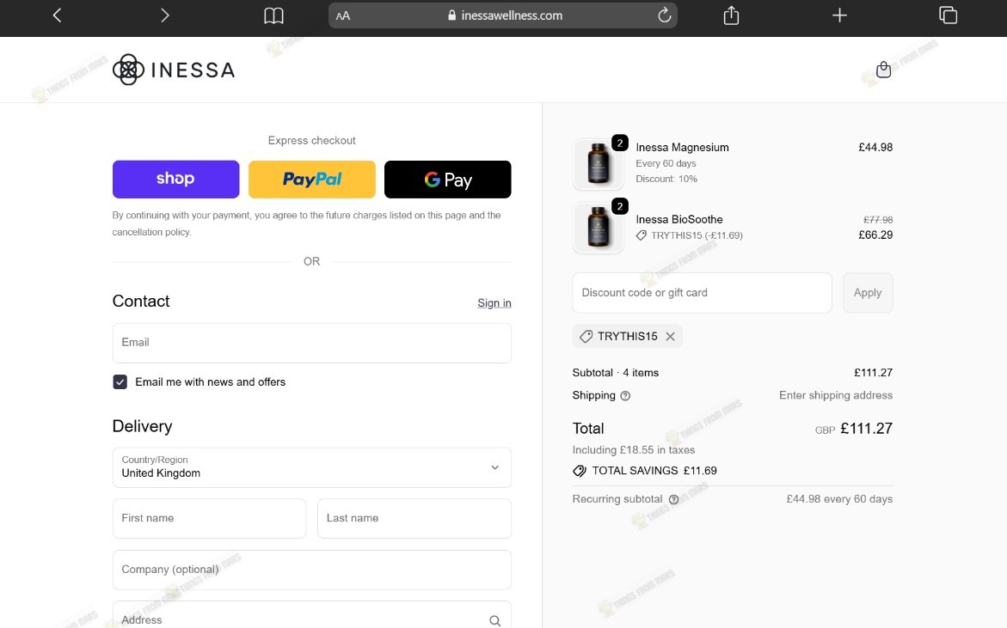1007x628 pixels.
Task: Click the 'Express checkout' label
Action: click(x=311, y=141)
